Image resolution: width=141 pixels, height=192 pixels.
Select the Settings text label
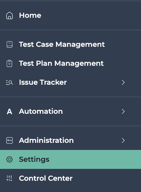[x=34, y=159]
